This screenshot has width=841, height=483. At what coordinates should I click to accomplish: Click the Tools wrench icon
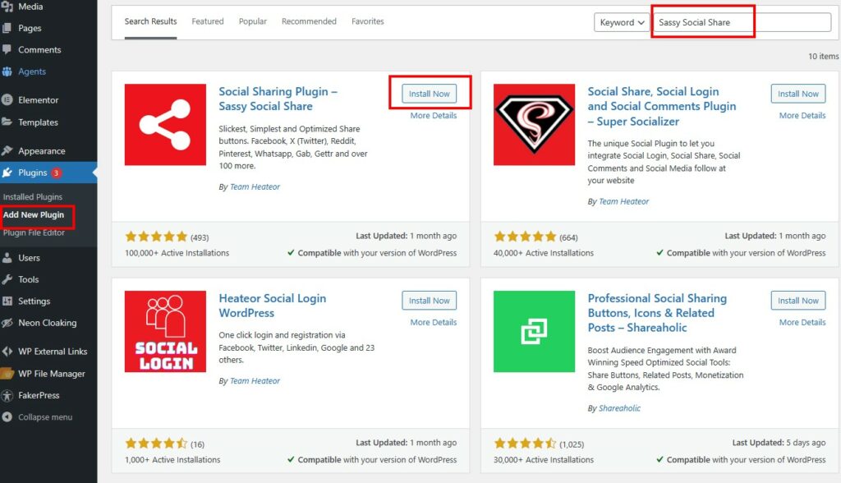pyautogui.click(x=7, y=279)
